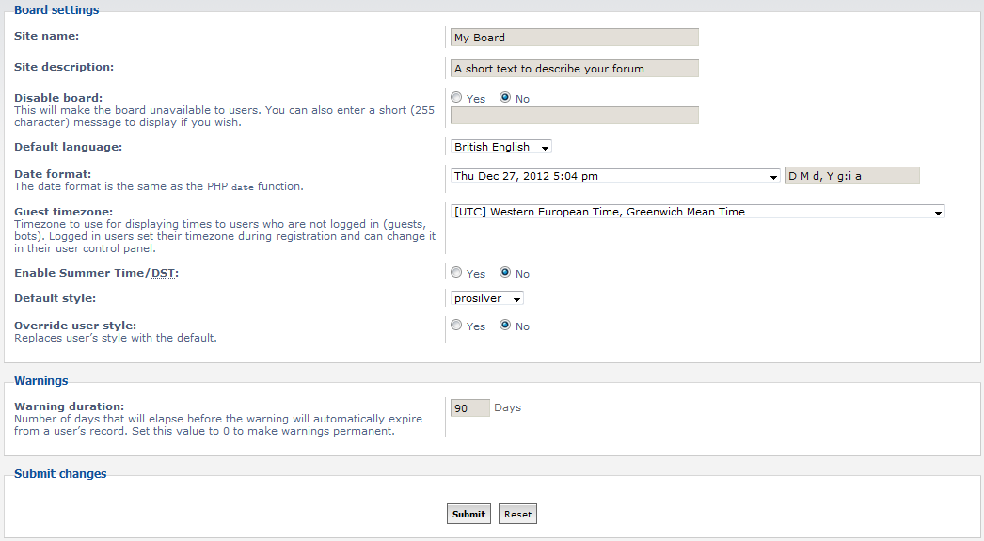Image resolution: width=984 pixels, height=541 pixels.
Task: Select No for Disable board
Action: [505, 98]
